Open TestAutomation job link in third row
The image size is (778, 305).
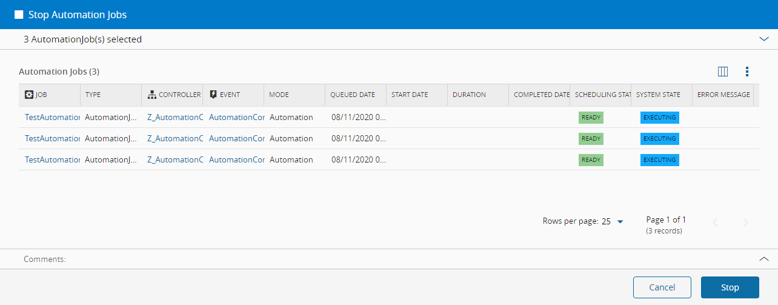[x=53, y=159]
